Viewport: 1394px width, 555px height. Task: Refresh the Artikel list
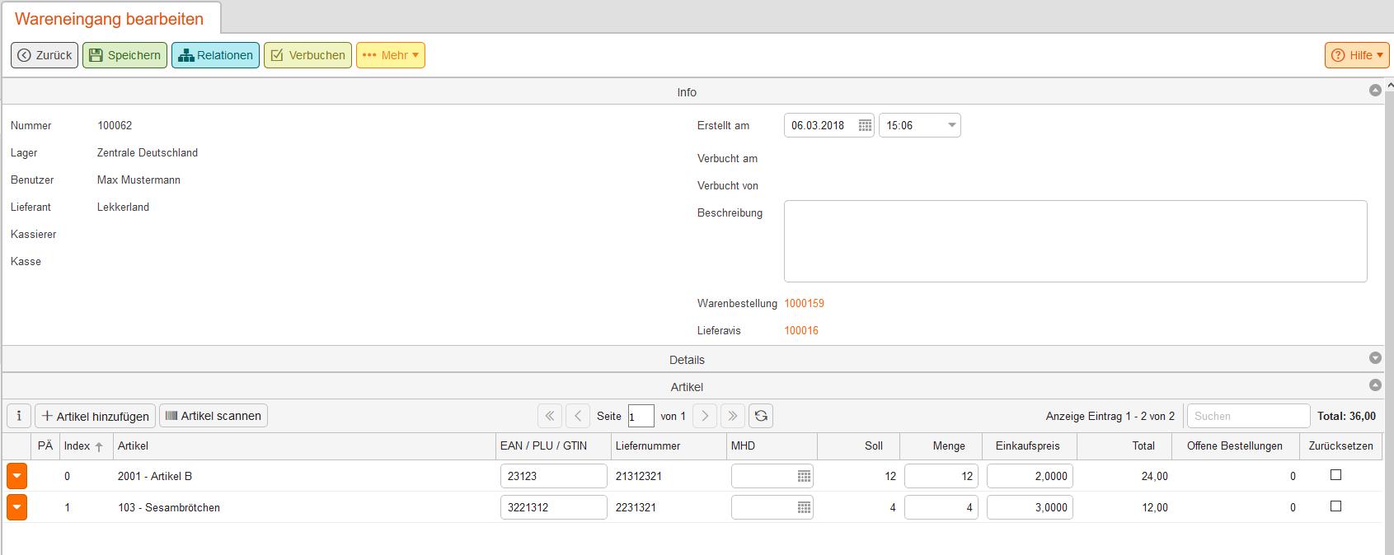pyautogui.click(x=761, y=416)
